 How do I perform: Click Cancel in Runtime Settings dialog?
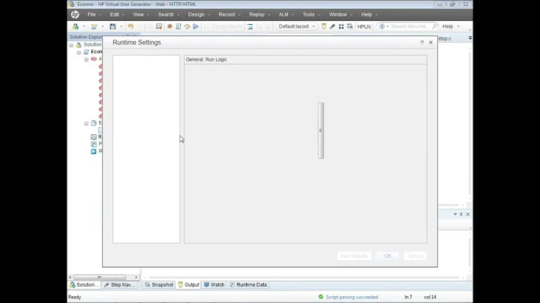coord(415,256)
